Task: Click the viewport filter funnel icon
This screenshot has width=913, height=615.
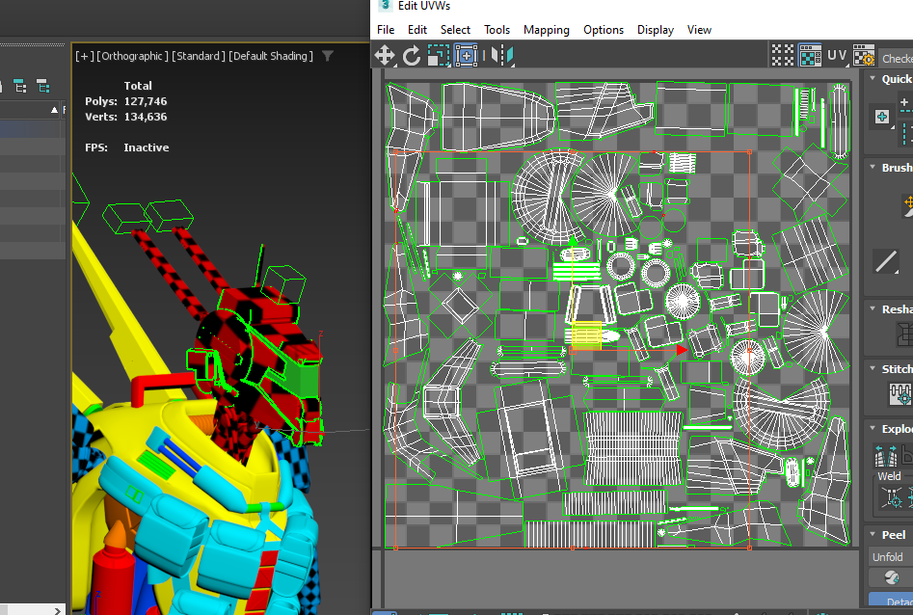Action: click(x=328, y=56)
